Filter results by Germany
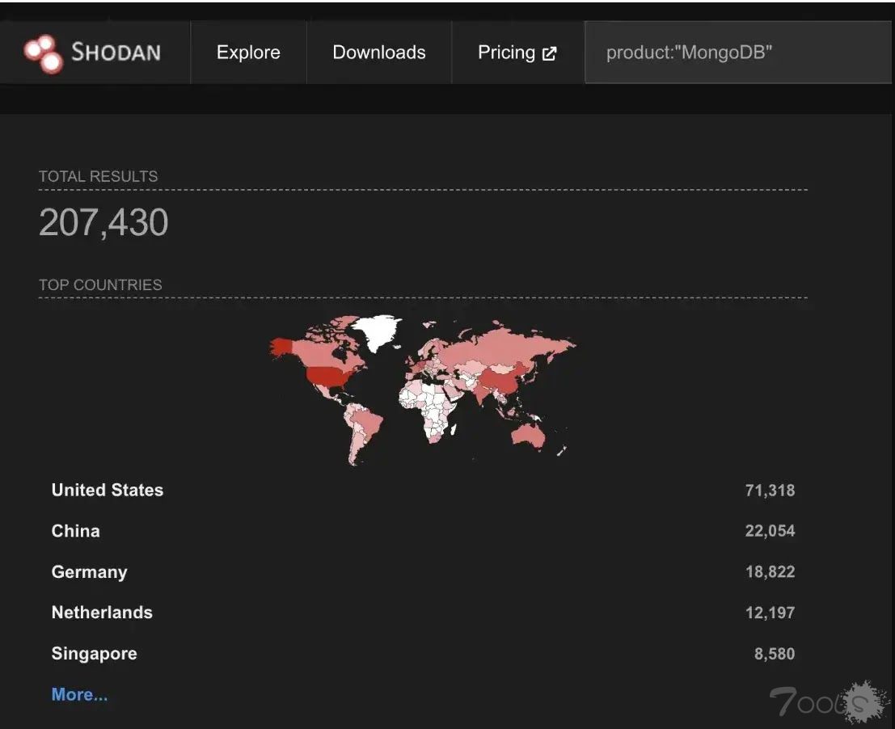The height and width of the screenshot is (729, 895). point(90,572)
